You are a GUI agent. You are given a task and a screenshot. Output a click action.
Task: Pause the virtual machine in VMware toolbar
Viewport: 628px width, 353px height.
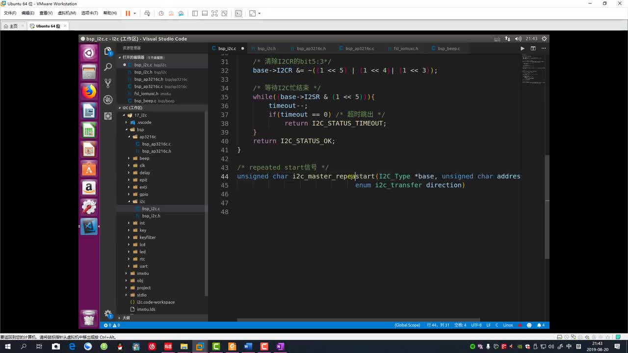click(128, 13)
